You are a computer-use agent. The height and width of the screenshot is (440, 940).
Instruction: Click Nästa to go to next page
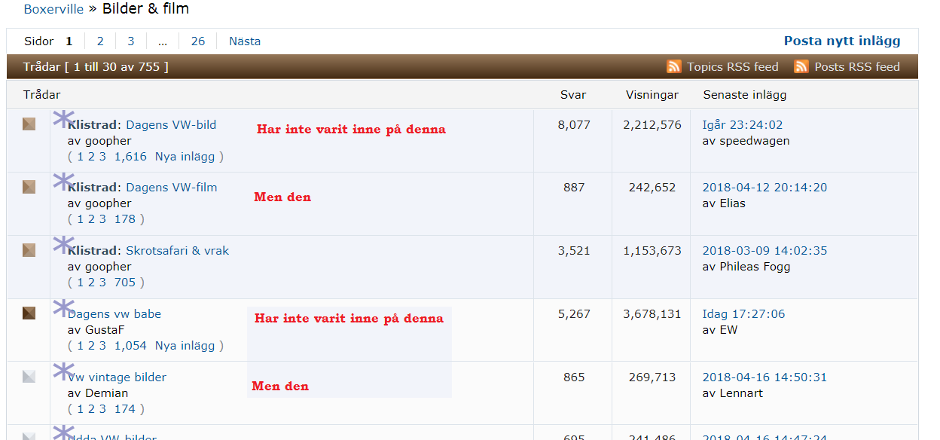click(245, 41)
